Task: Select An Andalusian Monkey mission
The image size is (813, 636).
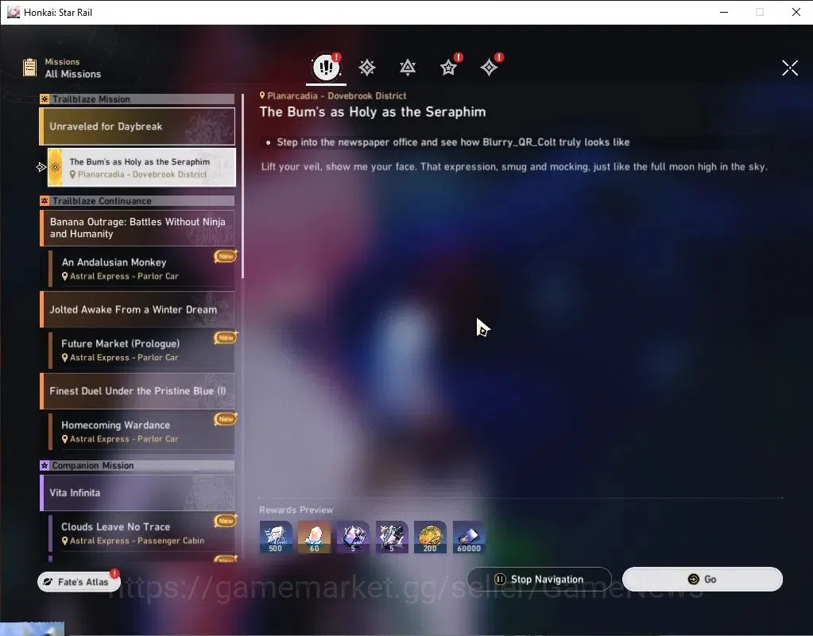Action: point(141,269)
